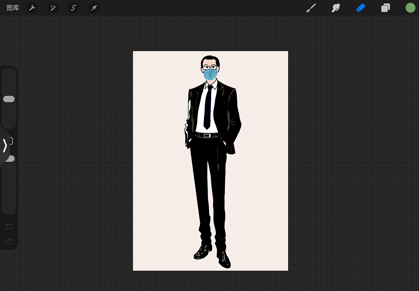Activate the Transform arrow tool
The image size is (419, 291).
tap(94, 8)
